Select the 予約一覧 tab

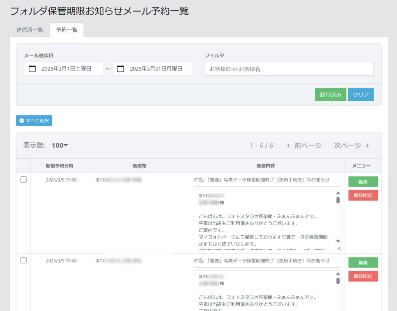(67, 30)
